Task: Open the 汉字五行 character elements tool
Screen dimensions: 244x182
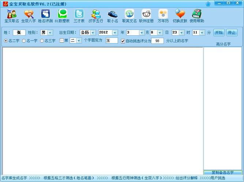Action: click(96, 16)
